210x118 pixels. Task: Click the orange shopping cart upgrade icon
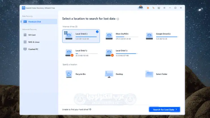(148, 8)
